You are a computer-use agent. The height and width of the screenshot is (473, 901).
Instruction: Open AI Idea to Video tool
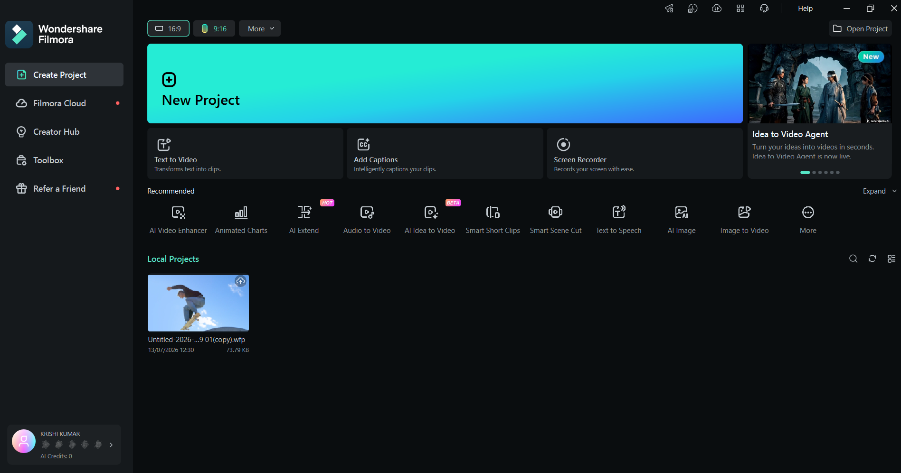(430, 219)
